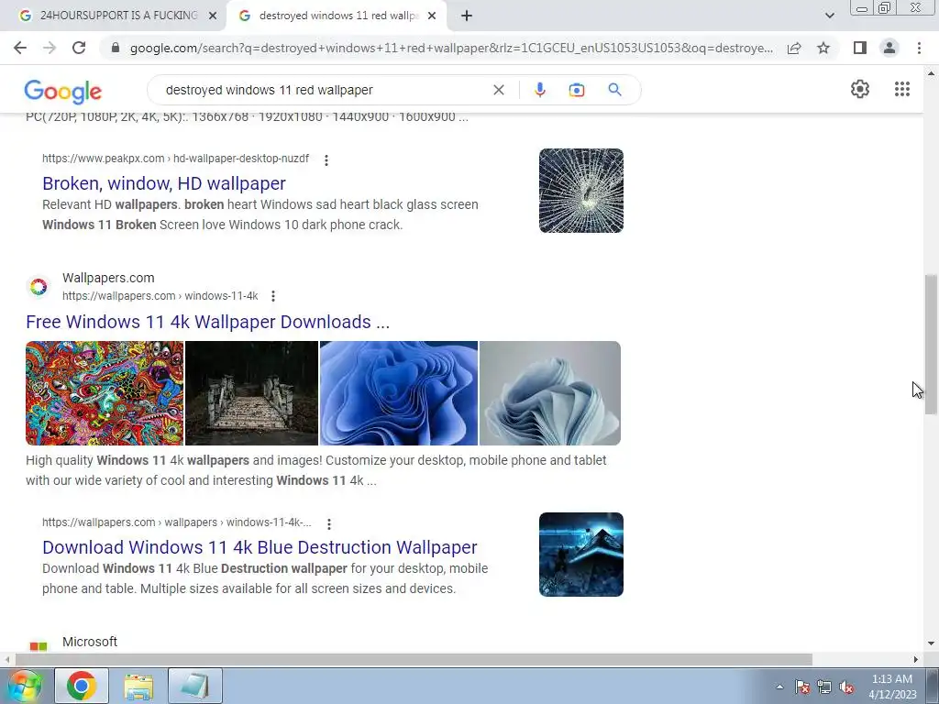Screen dimensions: 939x704
Task: Open network status icon in tray
Action: [824, 687]
